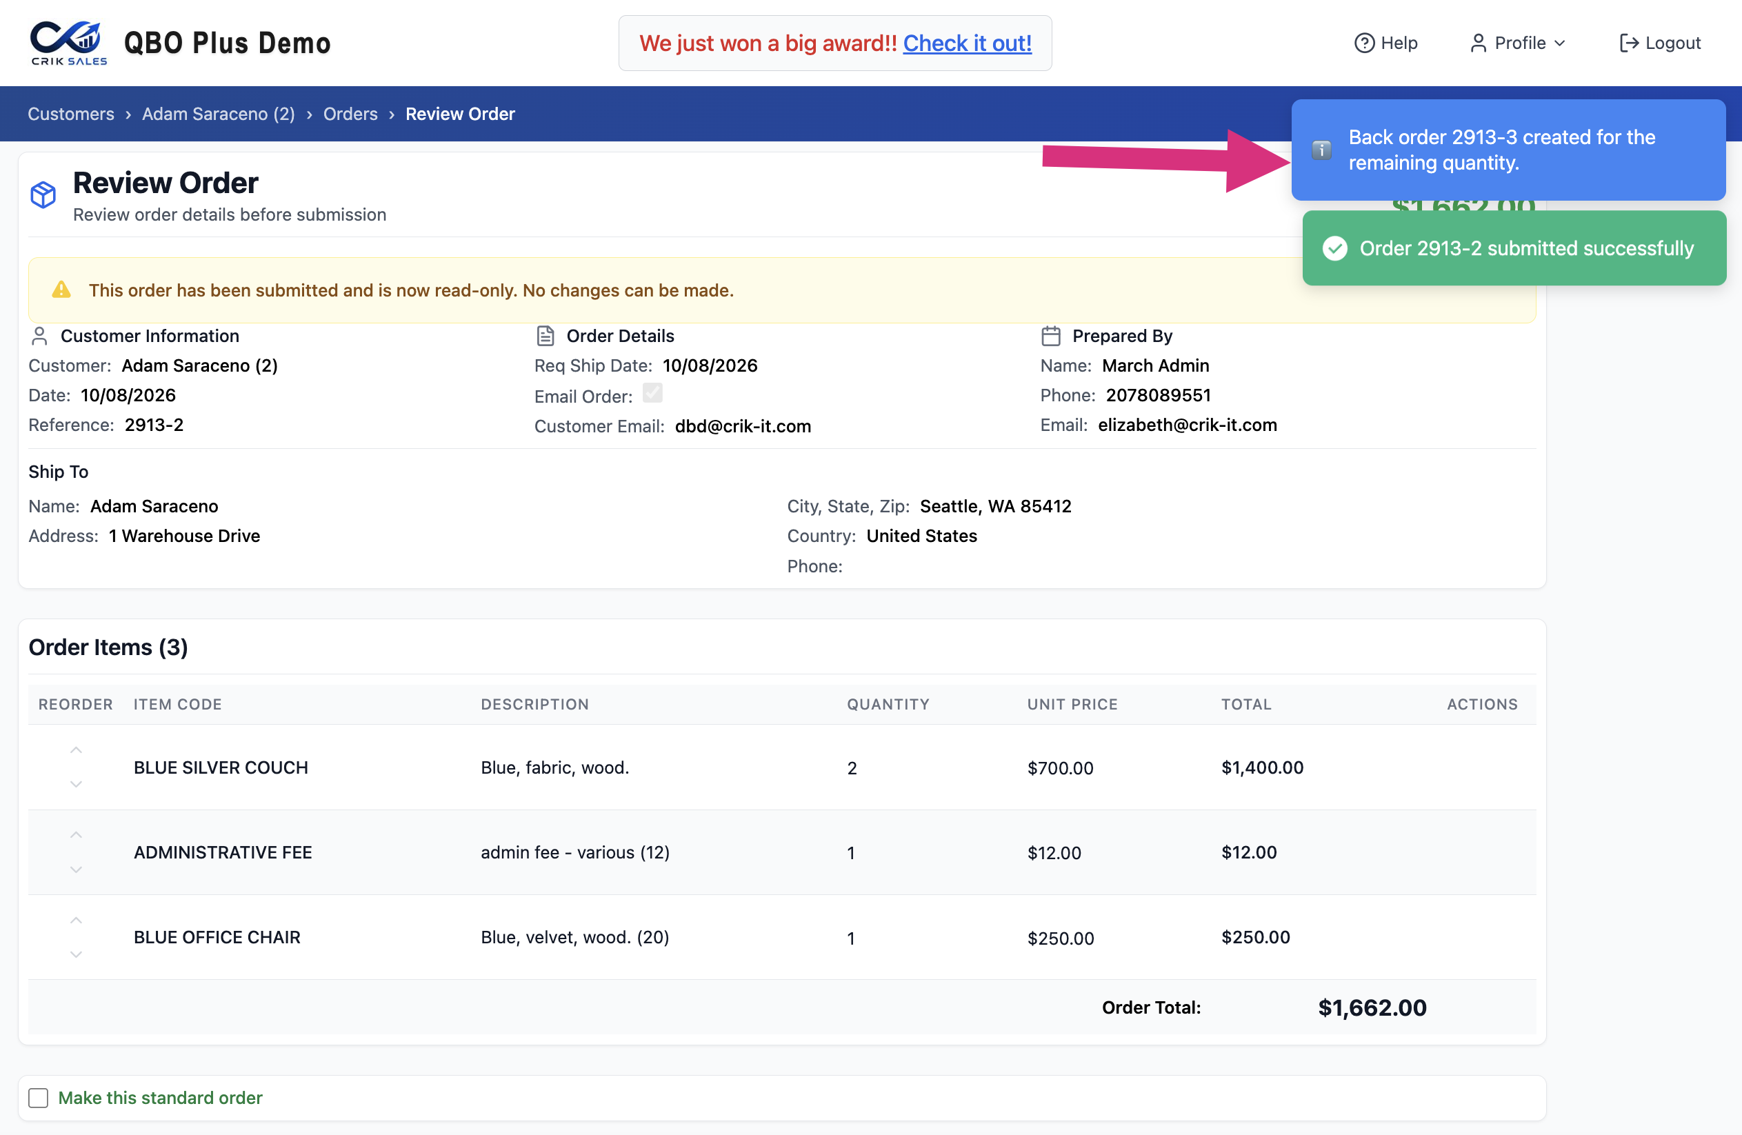
Task: Move ADMINISTRATIVE FEE row down
Action: (76, 870)
